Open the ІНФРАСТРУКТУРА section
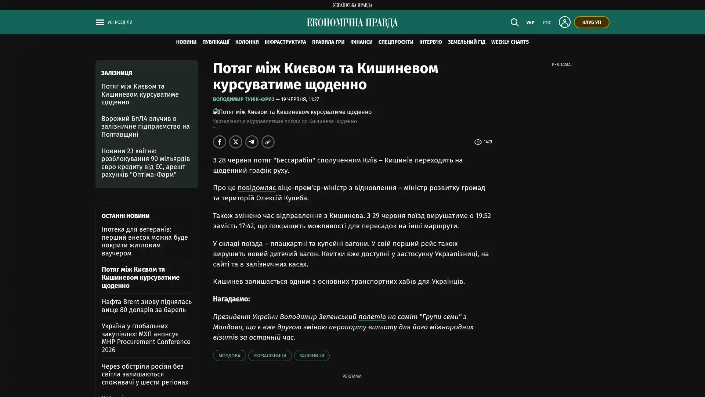Viewport: 705px width, 397px height. click(x=285, y=42)
